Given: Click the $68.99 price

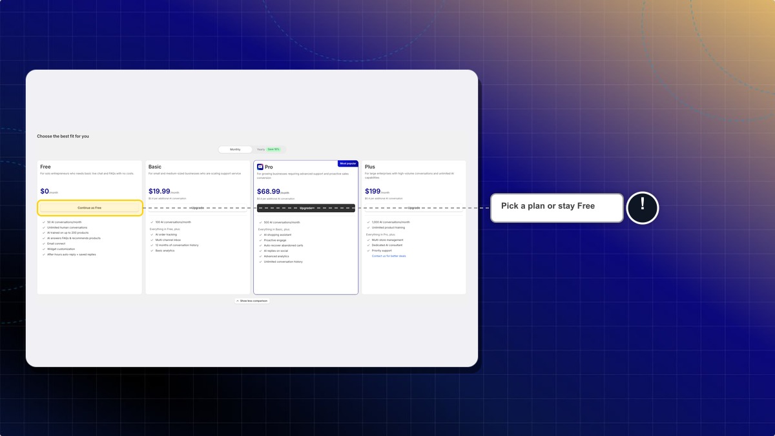Looking at the screenshot, I should pyautogui.click(x=269, y=191).
